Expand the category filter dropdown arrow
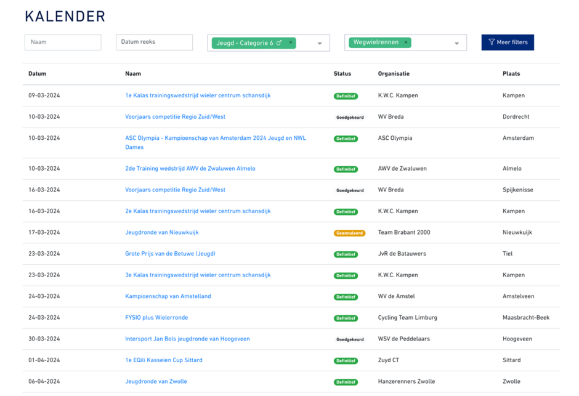 pos(320,44)
